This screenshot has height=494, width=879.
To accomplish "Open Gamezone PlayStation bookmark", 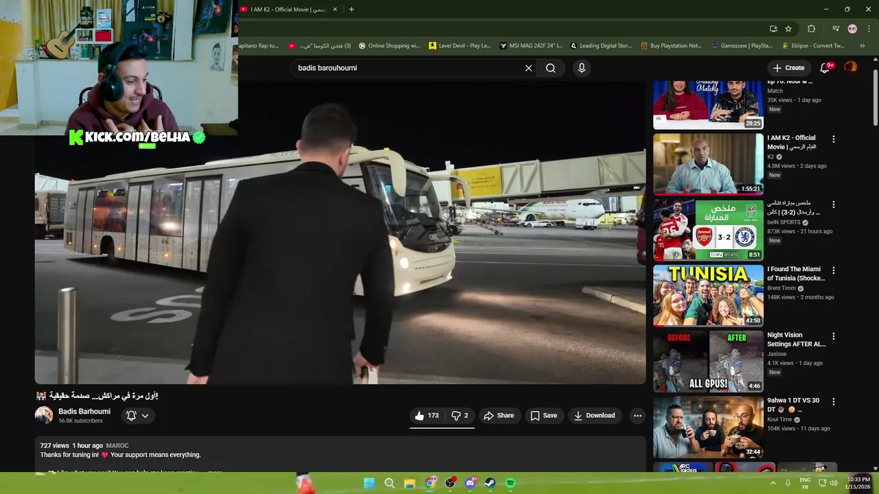I will coord(742,46).
